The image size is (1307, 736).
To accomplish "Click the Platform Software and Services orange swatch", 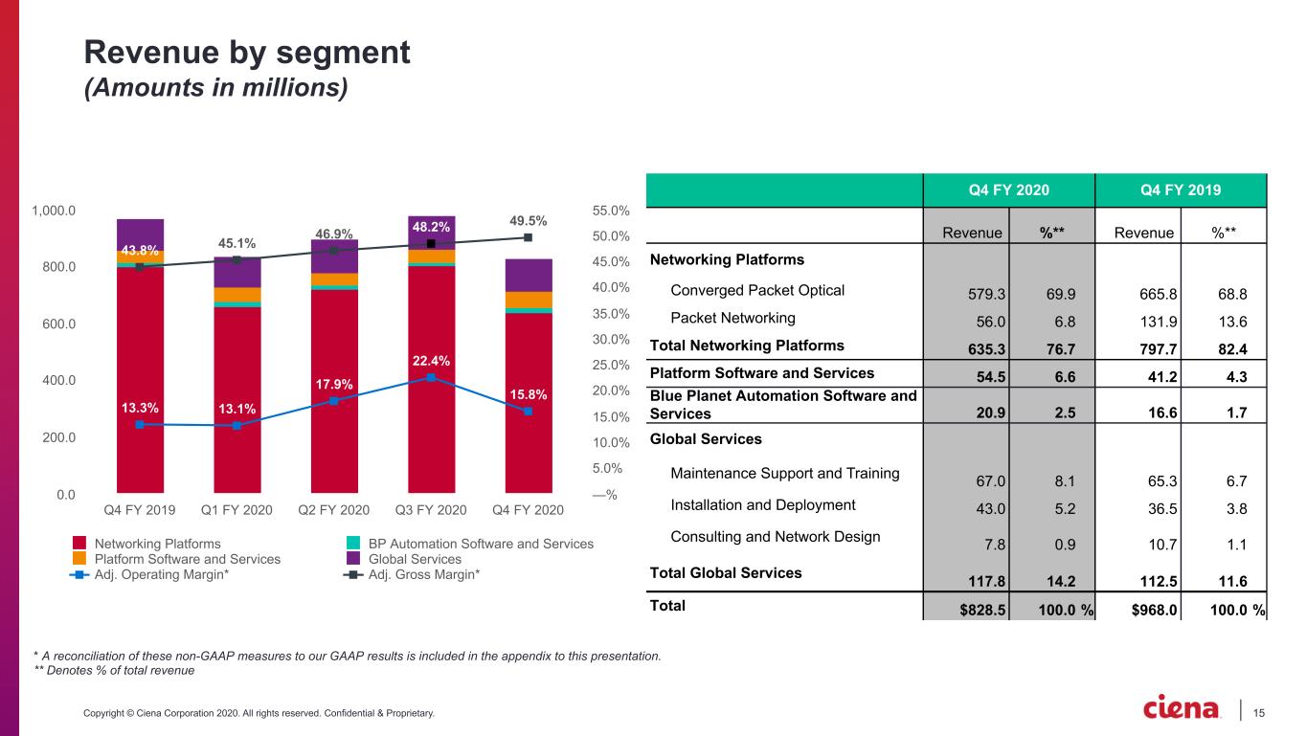I will tap(79, 559).
